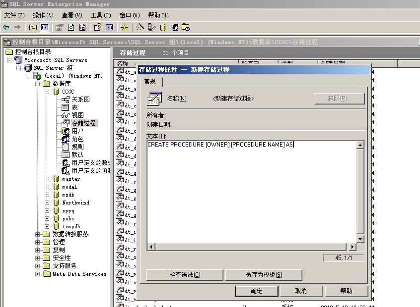Select the 表 node in tree
Image resolution: width=420 pixels, height=307 pixels.
coord(75,107)
